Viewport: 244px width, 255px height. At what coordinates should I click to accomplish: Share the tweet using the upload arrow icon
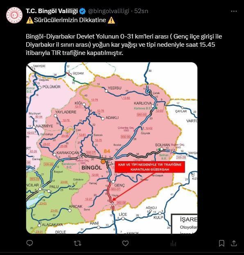click(234, 243)
